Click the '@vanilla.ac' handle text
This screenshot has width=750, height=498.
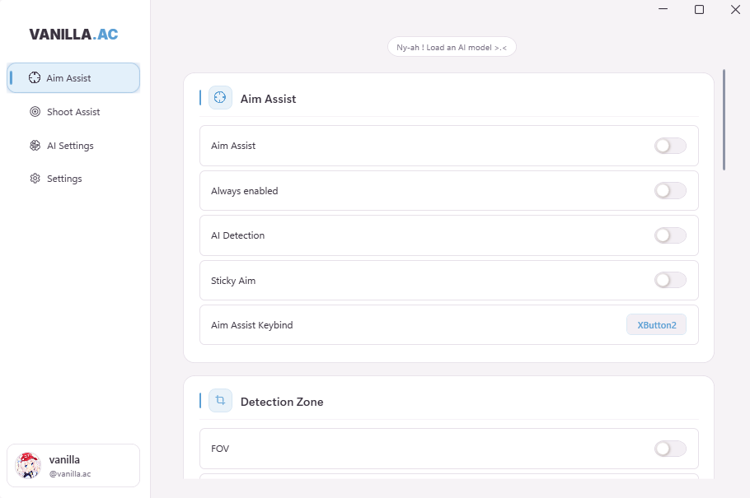pos(70,473)
